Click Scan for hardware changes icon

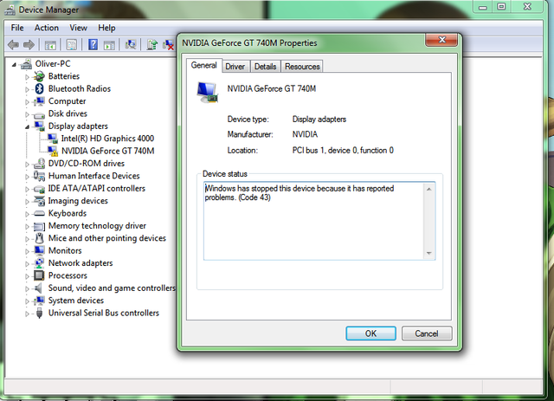[x=131, y=44]
